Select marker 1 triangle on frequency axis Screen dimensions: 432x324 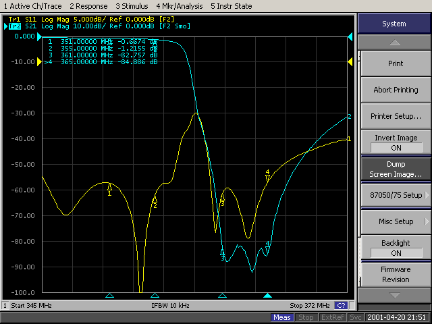coord(110,296)
